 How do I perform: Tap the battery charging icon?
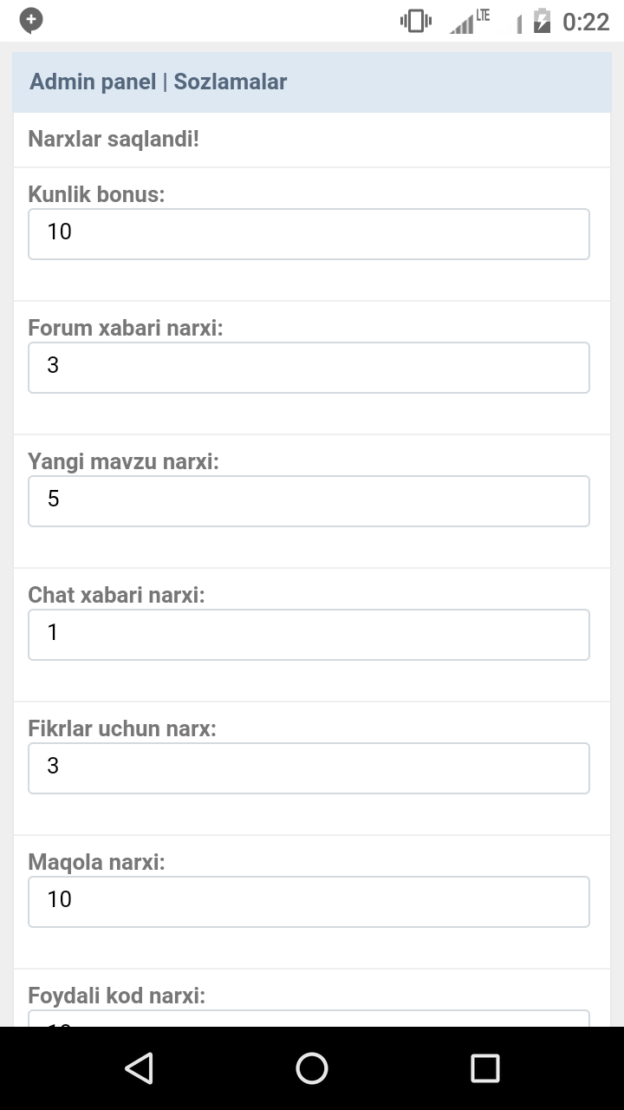[x=542, y=21]
